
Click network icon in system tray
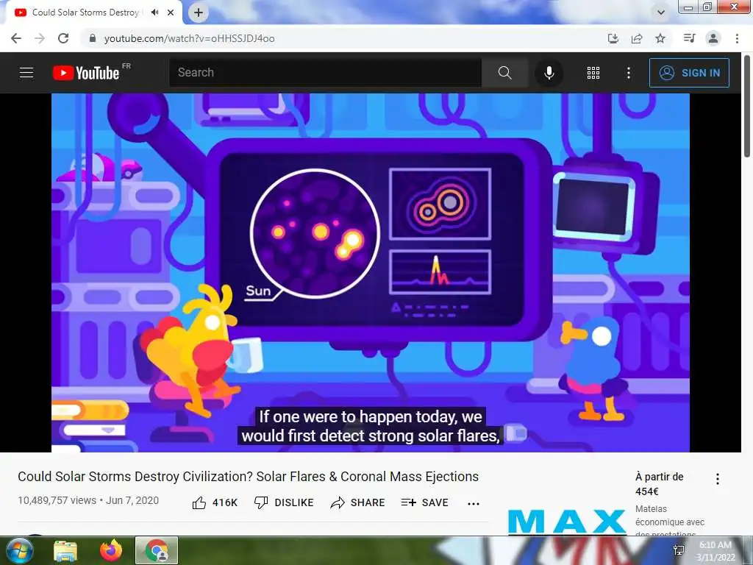click(679, 550)
